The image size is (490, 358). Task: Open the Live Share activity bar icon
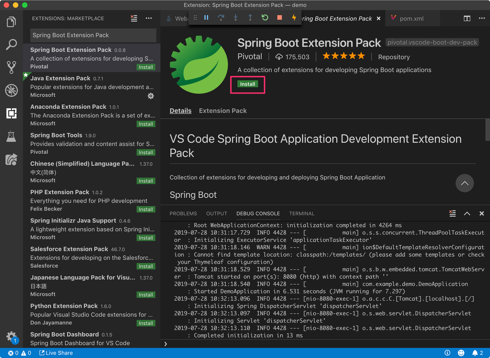point(11,159)
